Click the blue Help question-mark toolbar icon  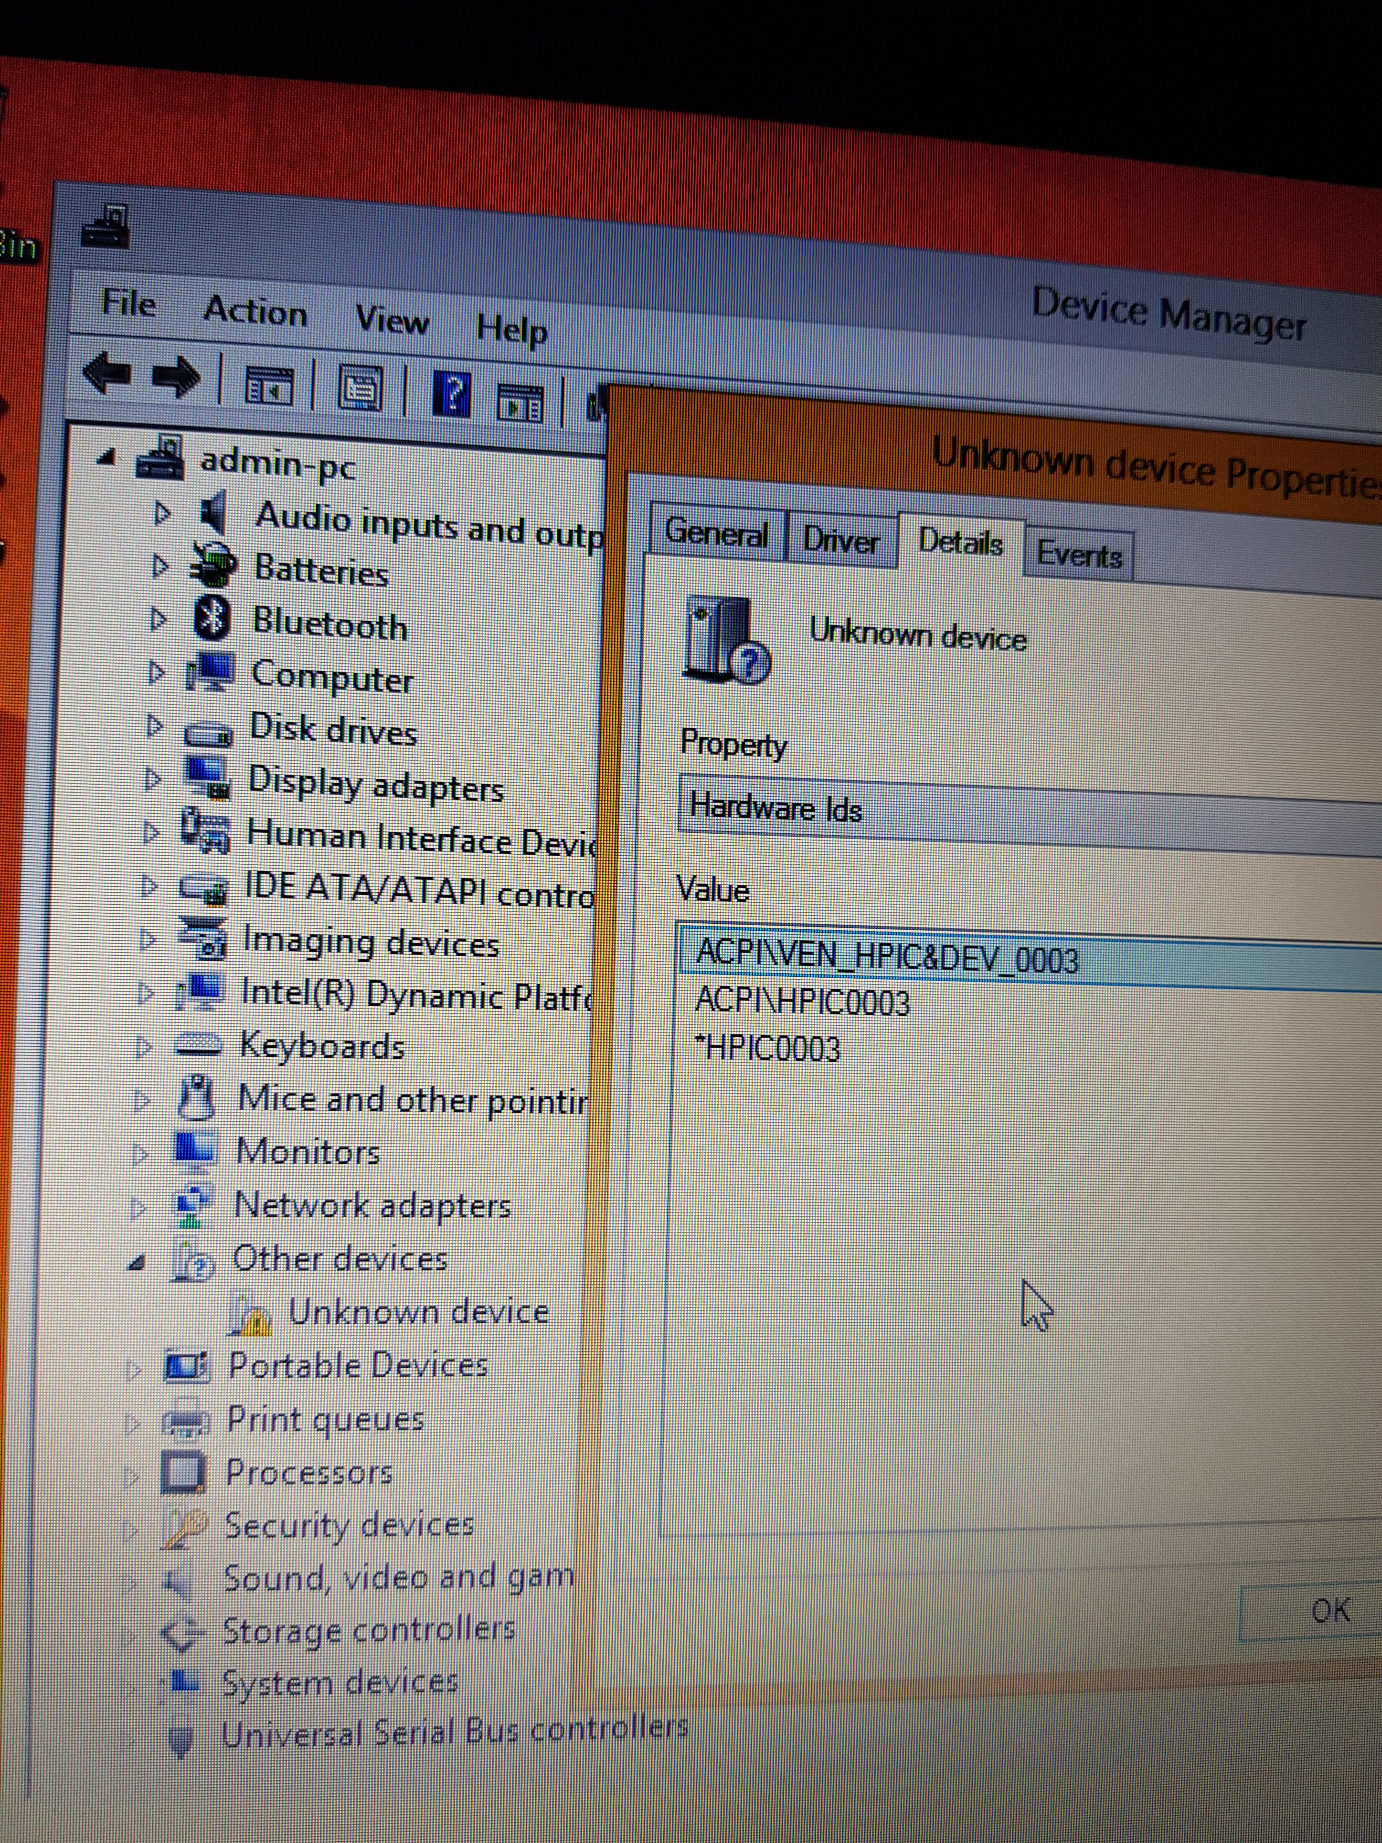[452, 393]
